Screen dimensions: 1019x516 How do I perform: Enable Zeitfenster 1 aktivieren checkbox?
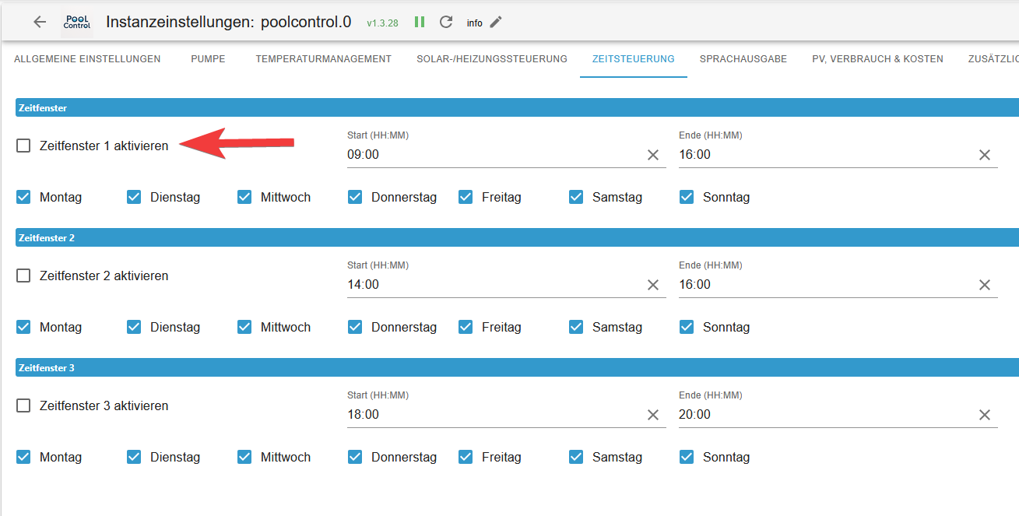[x=23, y=146]
